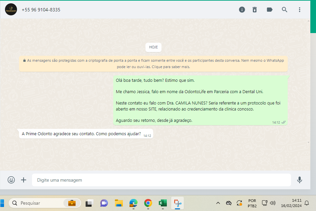Switch to Snipping Tool on the taskbar
Image resolution: width=316 pixels, height=211 pixels.
(x=177, y=203)
